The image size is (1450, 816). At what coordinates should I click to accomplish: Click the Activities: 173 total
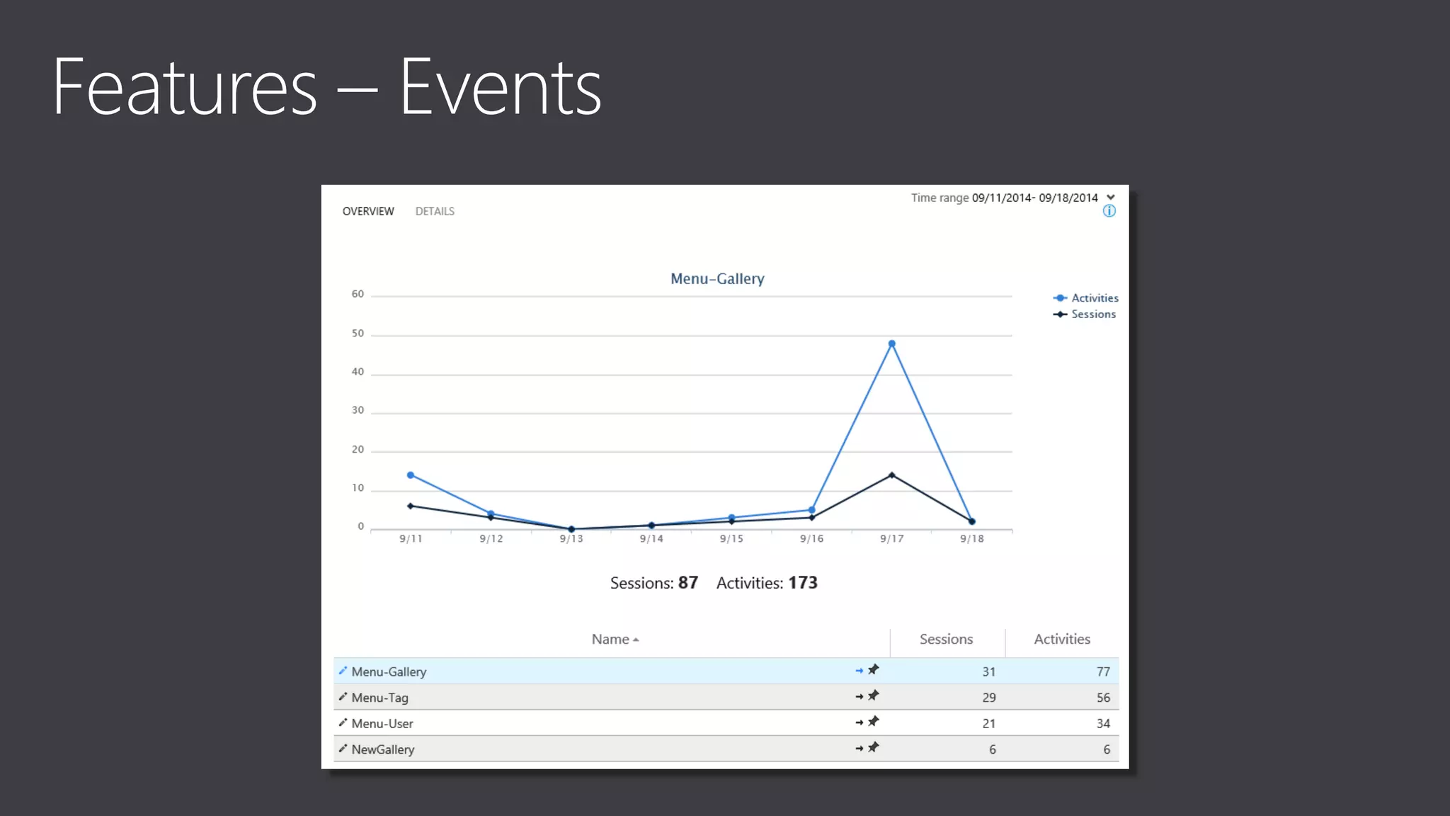767,583
